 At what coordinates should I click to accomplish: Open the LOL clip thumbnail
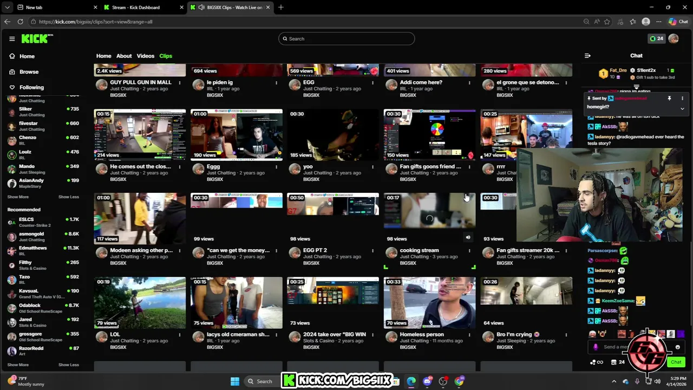140,303
